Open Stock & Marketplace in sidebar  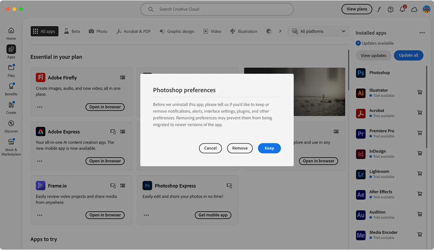pyautogui.click(x=11, y=147)
